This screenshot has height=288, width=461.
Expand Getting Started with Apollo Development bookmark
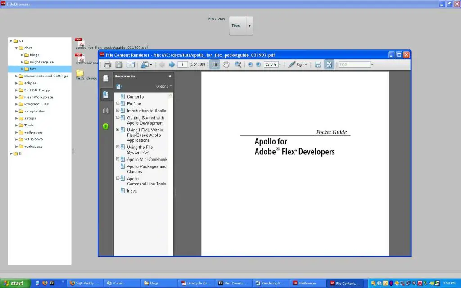click(x=118, y=117)
